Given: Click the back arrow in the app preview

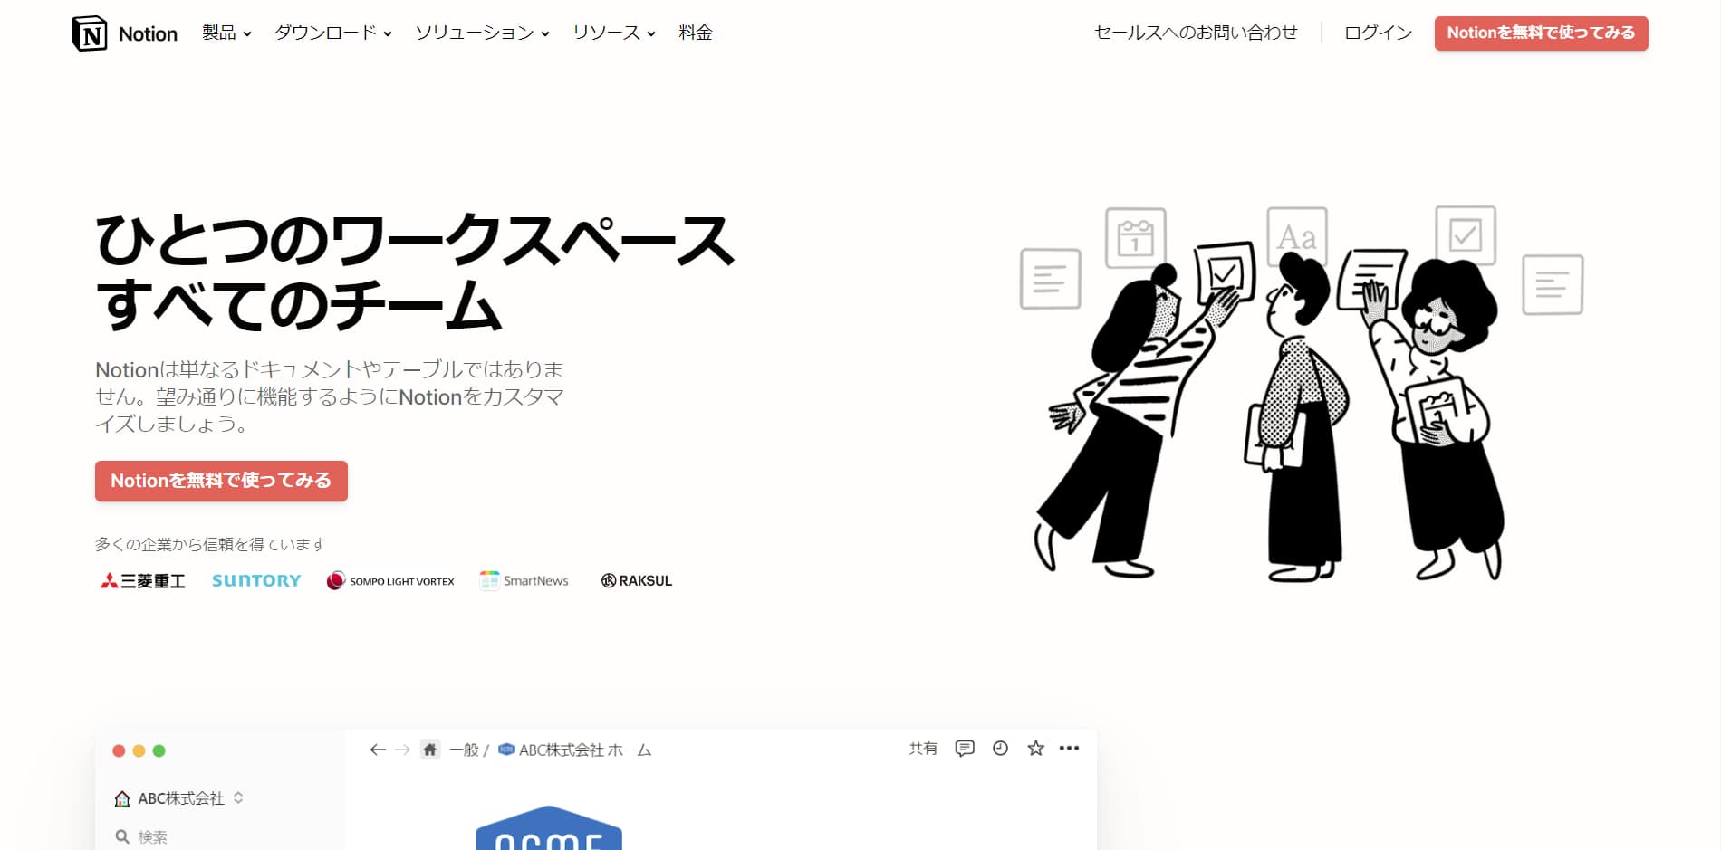Looking at the screenshot, I should 378,750.
